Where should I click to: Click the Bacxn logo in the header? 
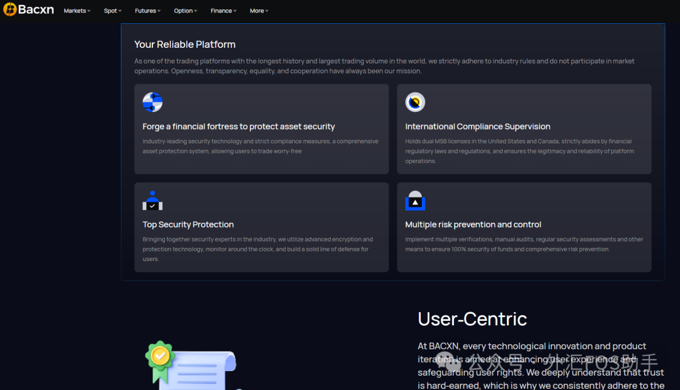[28, 10]
